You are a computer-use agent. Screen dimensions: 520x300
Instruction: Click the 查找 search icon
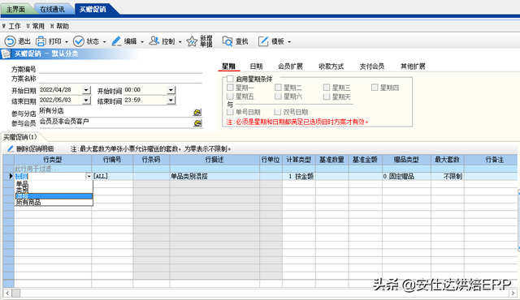227,41
